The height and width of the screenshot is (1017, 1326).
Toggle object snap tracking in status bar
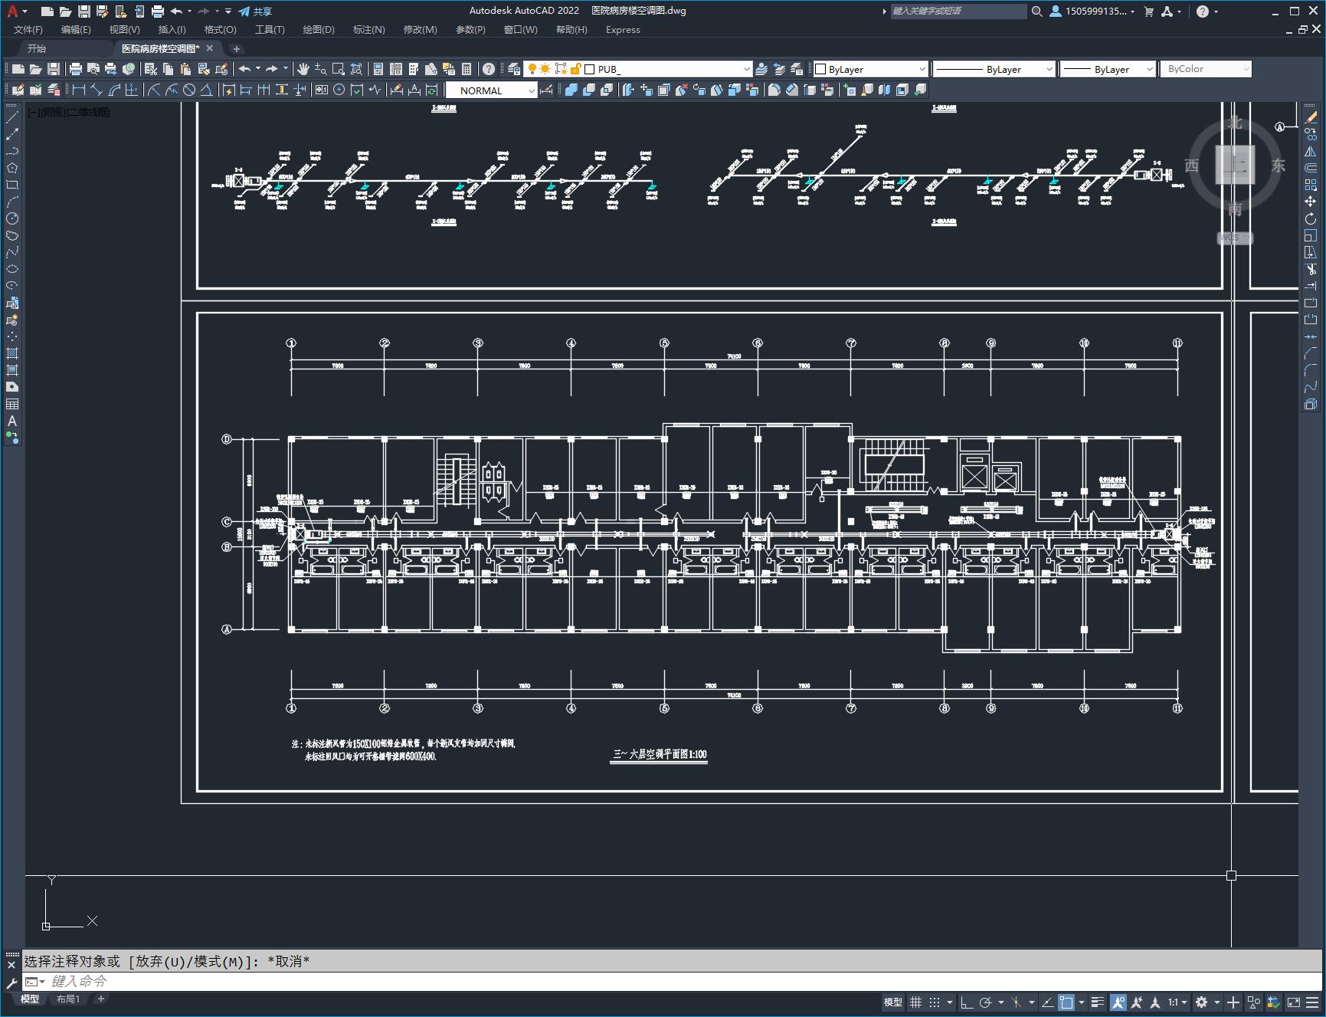[1047, 1002]
